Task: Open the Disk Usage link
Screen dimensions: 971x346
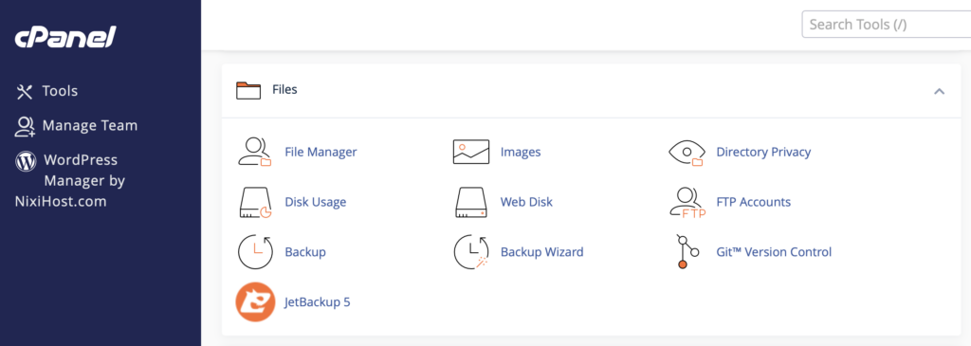Action: point(315,202)
